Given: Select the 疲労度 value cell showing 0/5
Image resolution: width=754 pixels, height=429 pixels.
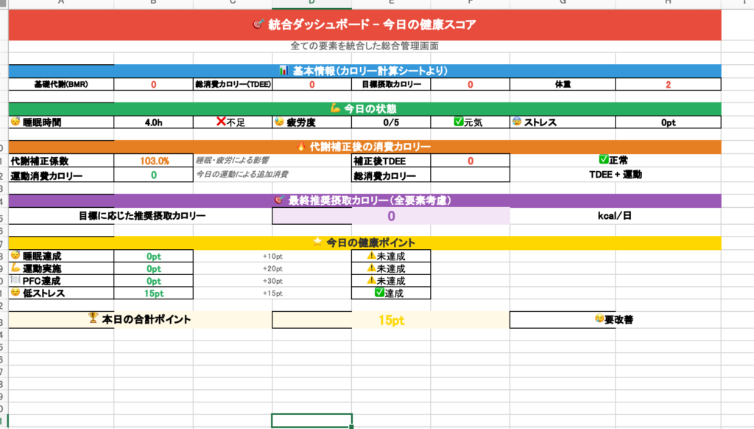Looking at the screenshot, I should point(391,122).
